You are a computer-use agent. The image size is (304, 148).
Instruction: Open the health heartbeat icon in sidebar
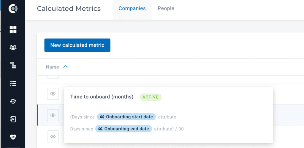tap(13, 137)
